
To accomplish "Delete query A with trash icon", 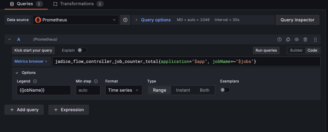I will pos(305,39).
